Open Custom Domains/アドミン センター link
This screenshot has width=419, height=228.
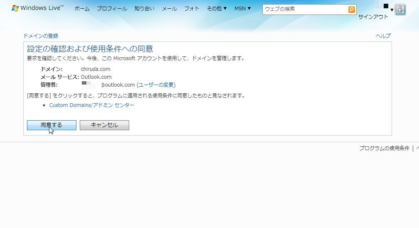point(92,105)
